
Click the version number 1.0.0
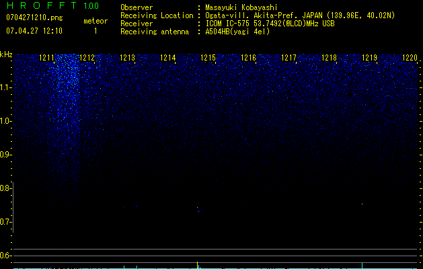pyautogui.click(x=91, y=5)
